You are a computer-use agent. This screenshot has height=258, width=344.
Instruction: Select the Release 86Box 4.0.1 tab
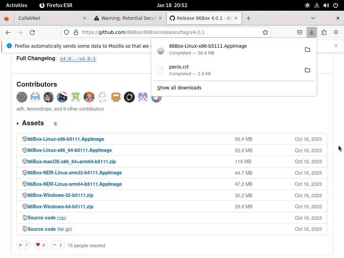click(204, 18)
